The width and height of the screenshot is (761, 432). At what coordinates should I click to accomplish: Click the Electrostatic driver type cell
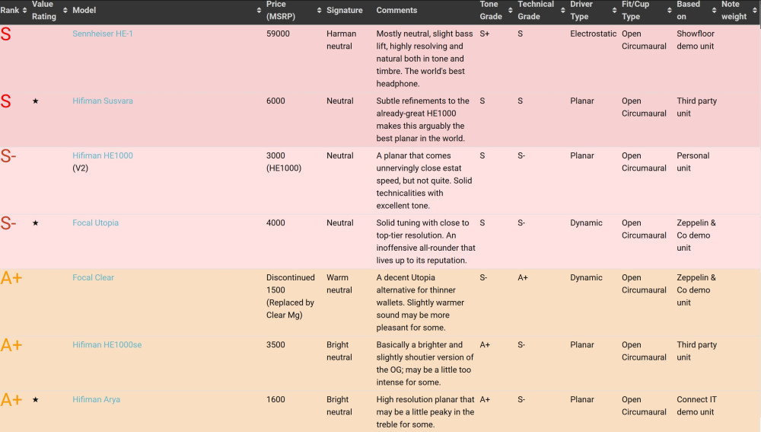coord(593,34)
